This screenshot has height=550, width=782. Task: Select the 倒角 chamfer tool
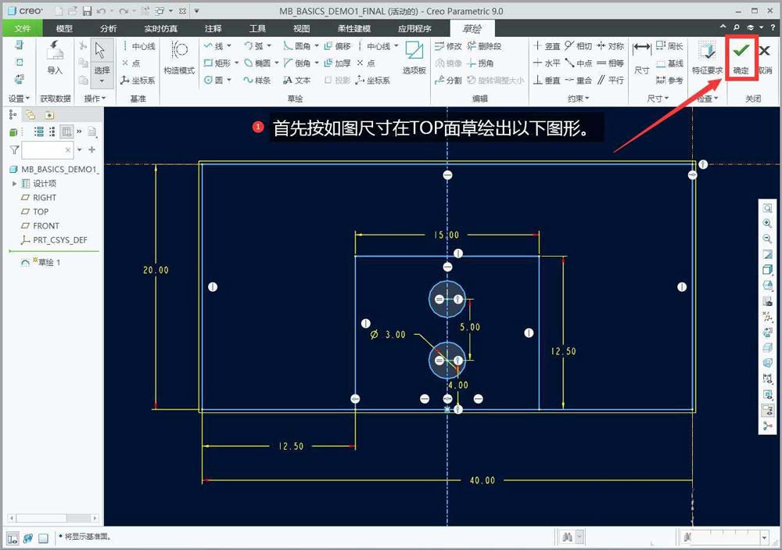click(297, 63)
